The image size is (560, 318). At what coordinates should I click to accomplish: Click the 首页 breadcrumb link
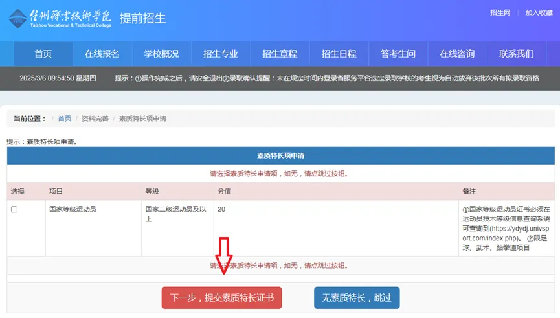click(65, 119)
